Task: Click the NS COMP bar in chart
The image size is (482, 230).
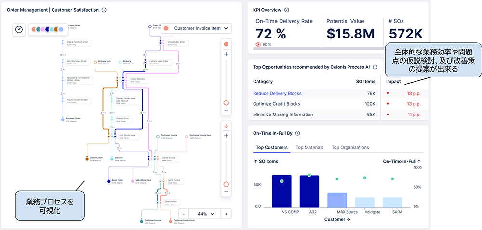Action: click(x=281, y=191)
